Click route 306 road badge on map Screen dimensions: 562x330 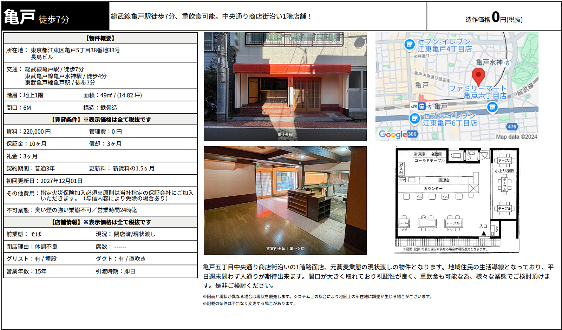tap(412, 134)
